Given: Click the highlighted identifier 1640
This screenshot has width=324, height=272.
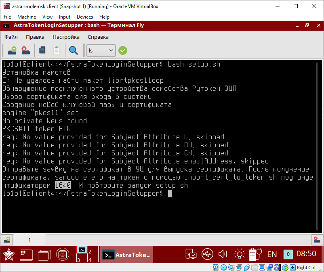Looking at the screenshot, I should point(63,185).
